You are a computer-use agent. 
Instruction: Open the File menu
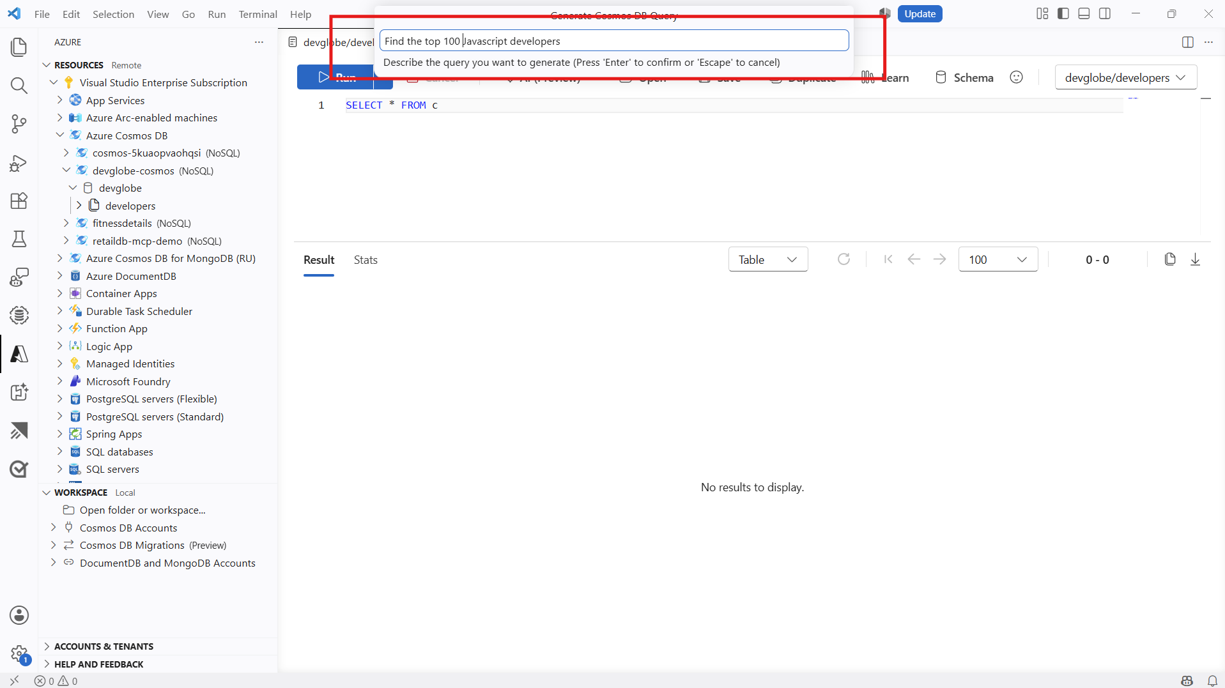[42, 14]
